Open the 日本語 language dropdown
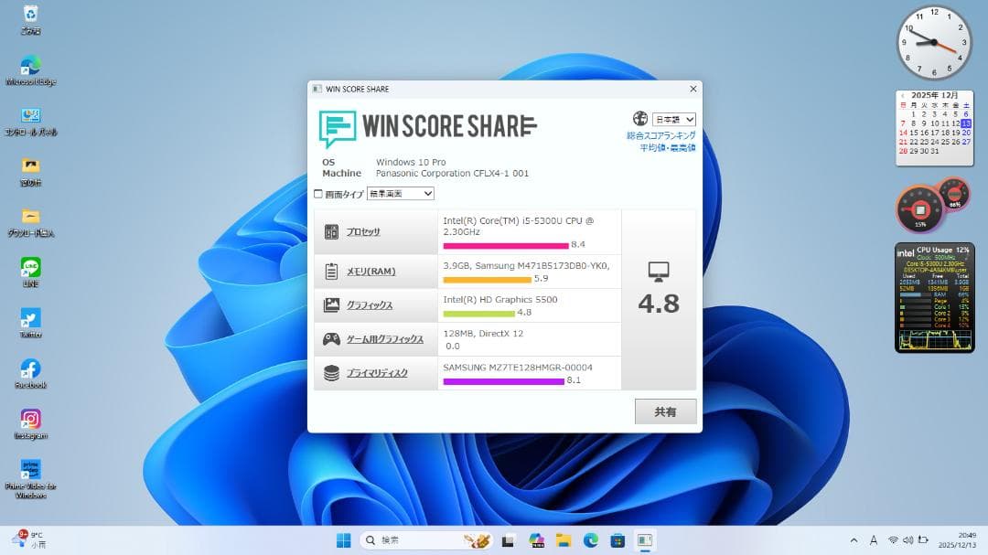Image resolution: width=988 pixels, height=555 pixels. (x=674, y=119)
